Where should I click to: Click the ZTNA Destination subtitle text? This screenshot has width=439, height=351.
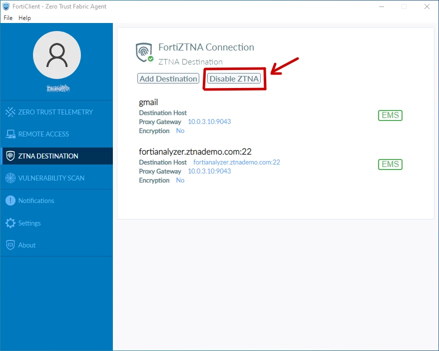click(x=190, y=61)
